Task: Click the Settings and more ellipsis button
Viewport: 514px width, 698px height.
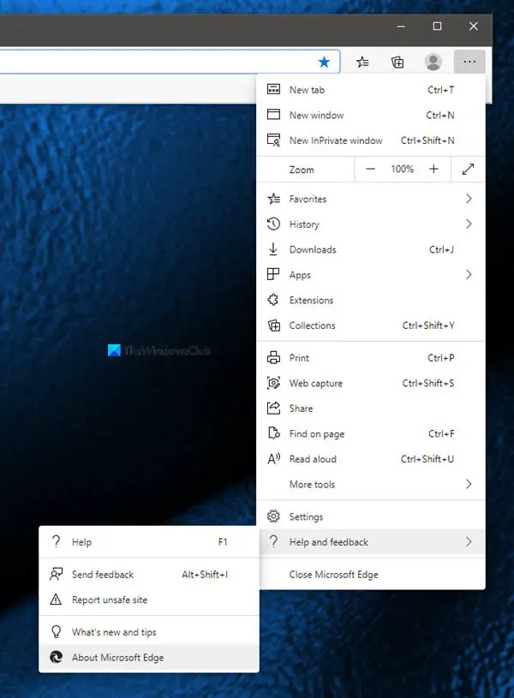Action: 469,62
